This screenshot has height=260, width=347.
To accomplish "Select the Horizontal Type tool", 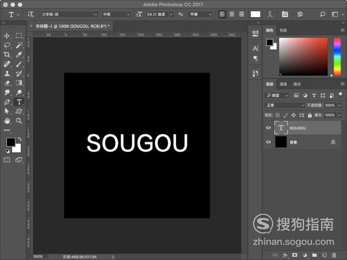I will tap(19, 102).
